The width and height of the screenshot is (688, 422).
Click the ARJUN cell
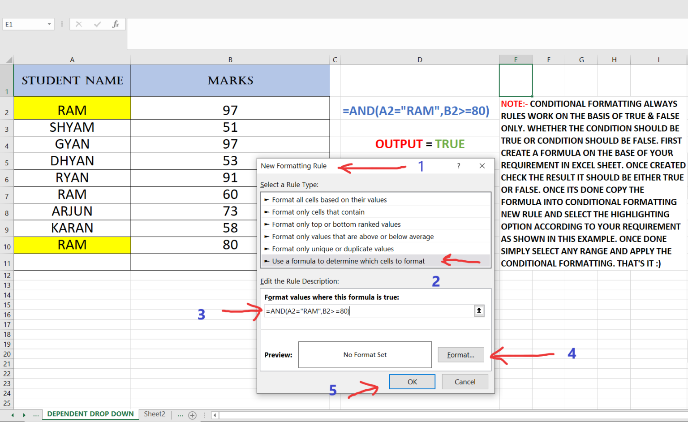pyautogui.click(x=72, y=211)
